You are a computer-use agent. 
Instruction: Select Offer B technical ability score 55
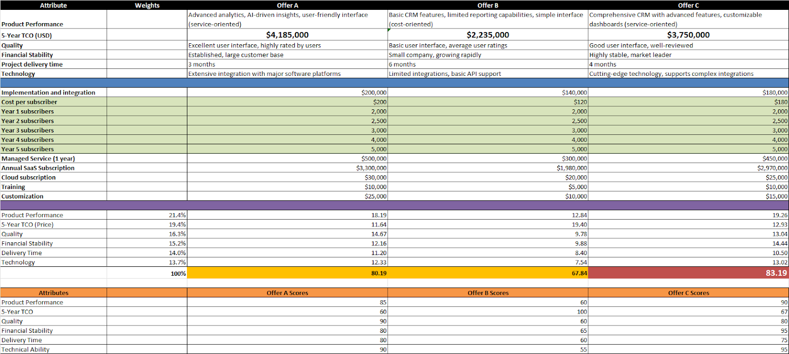click(488, 350)
